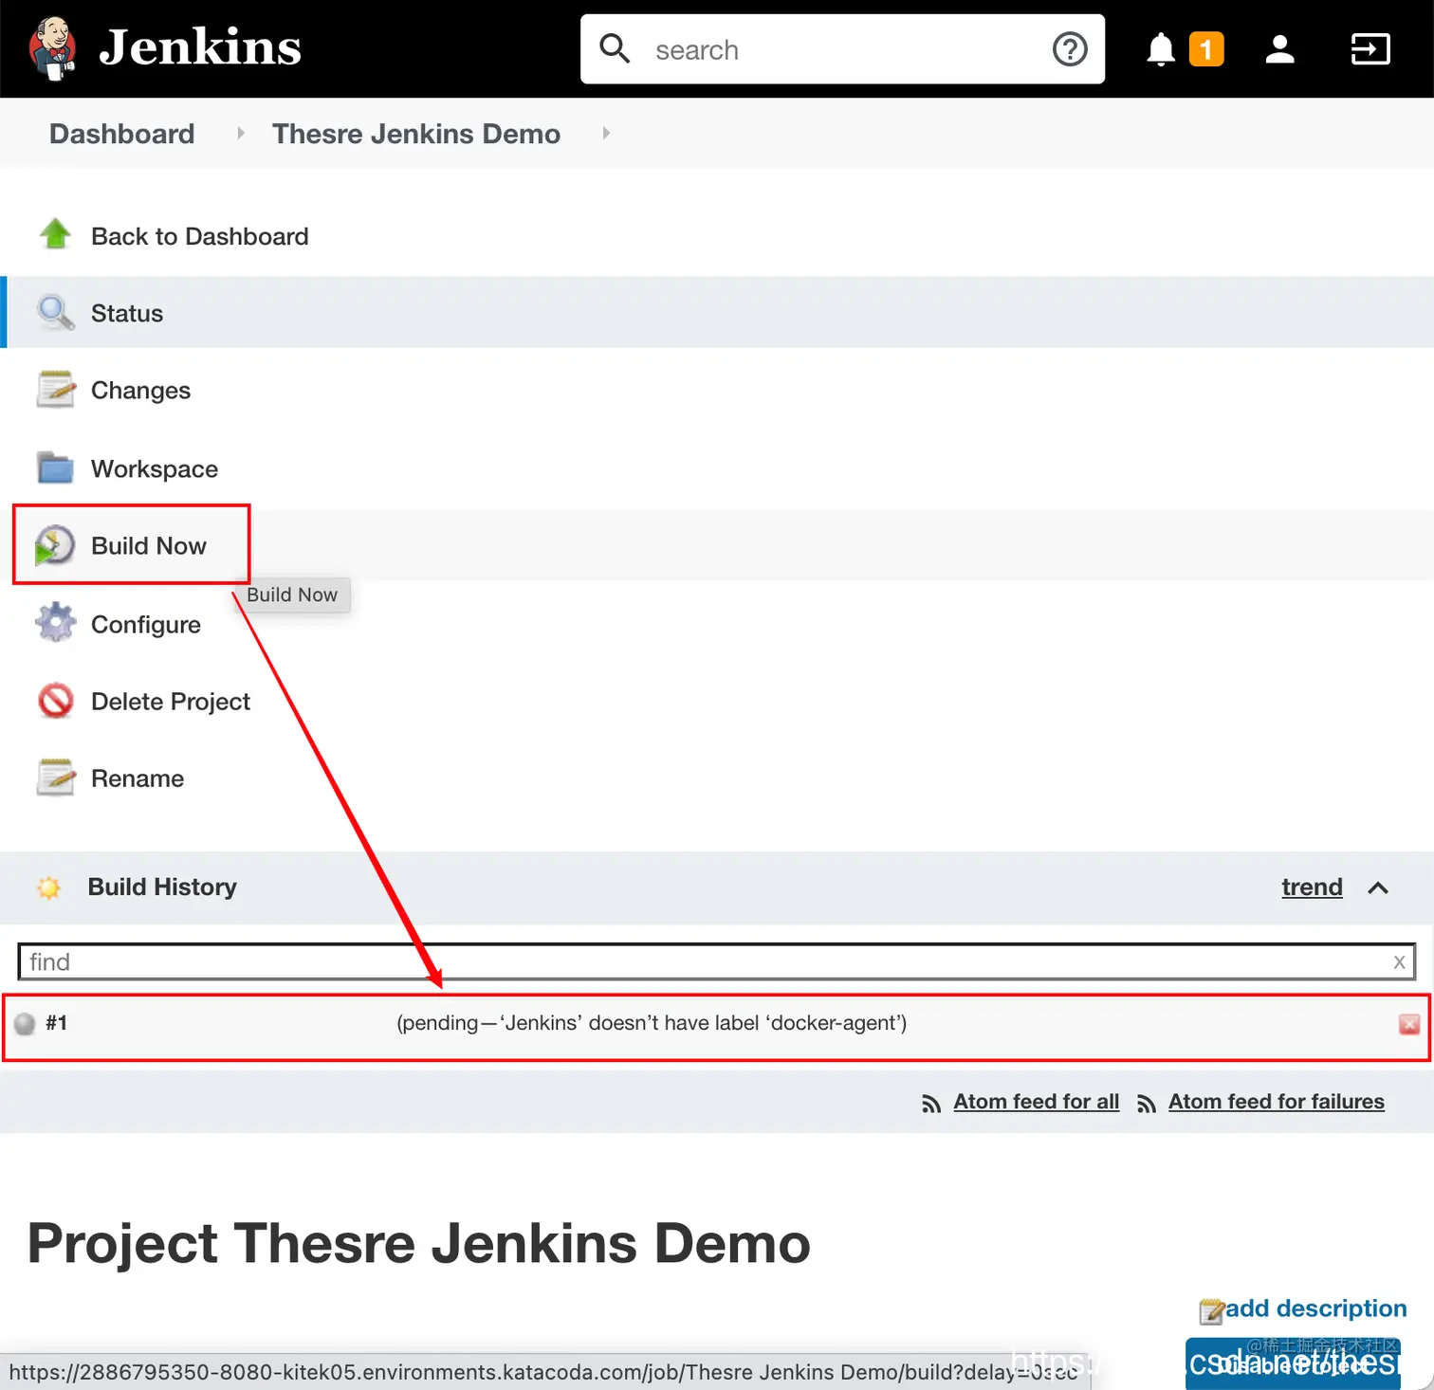
Task: Click the Jenkins title text in header
Action: pos(200,47)
